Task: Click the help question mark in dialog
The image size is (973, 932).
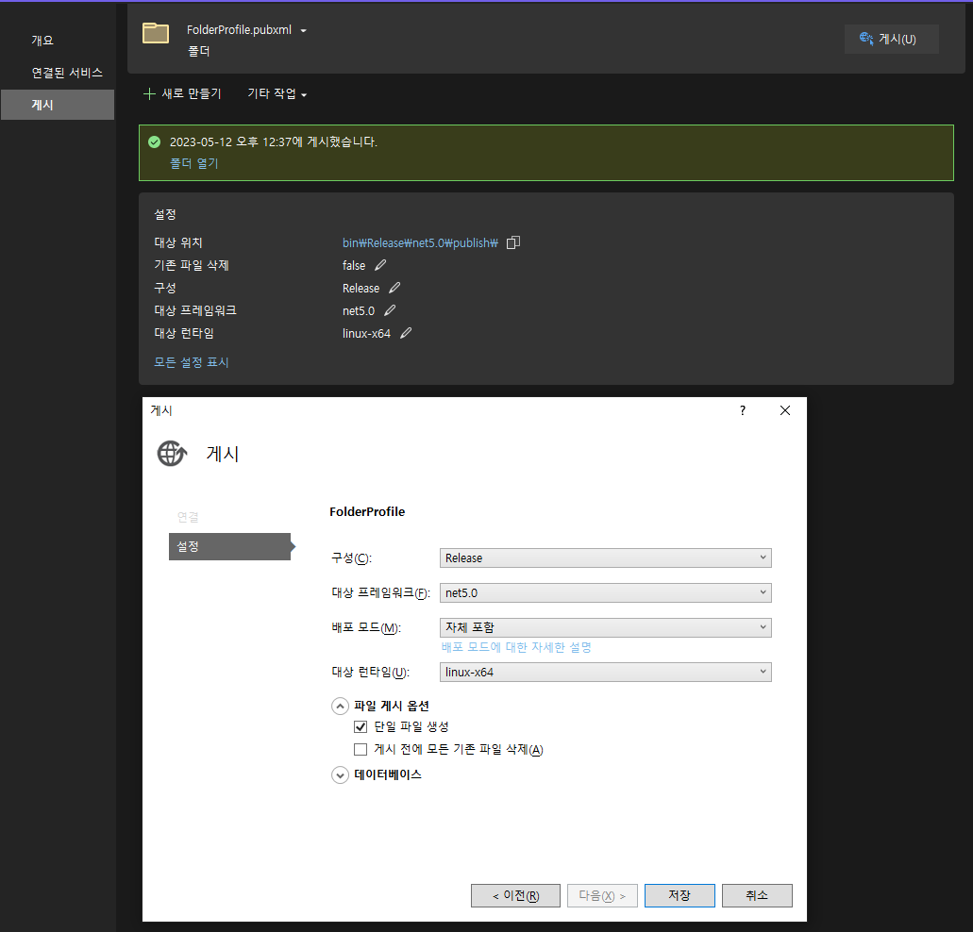Action: point(742,410)
